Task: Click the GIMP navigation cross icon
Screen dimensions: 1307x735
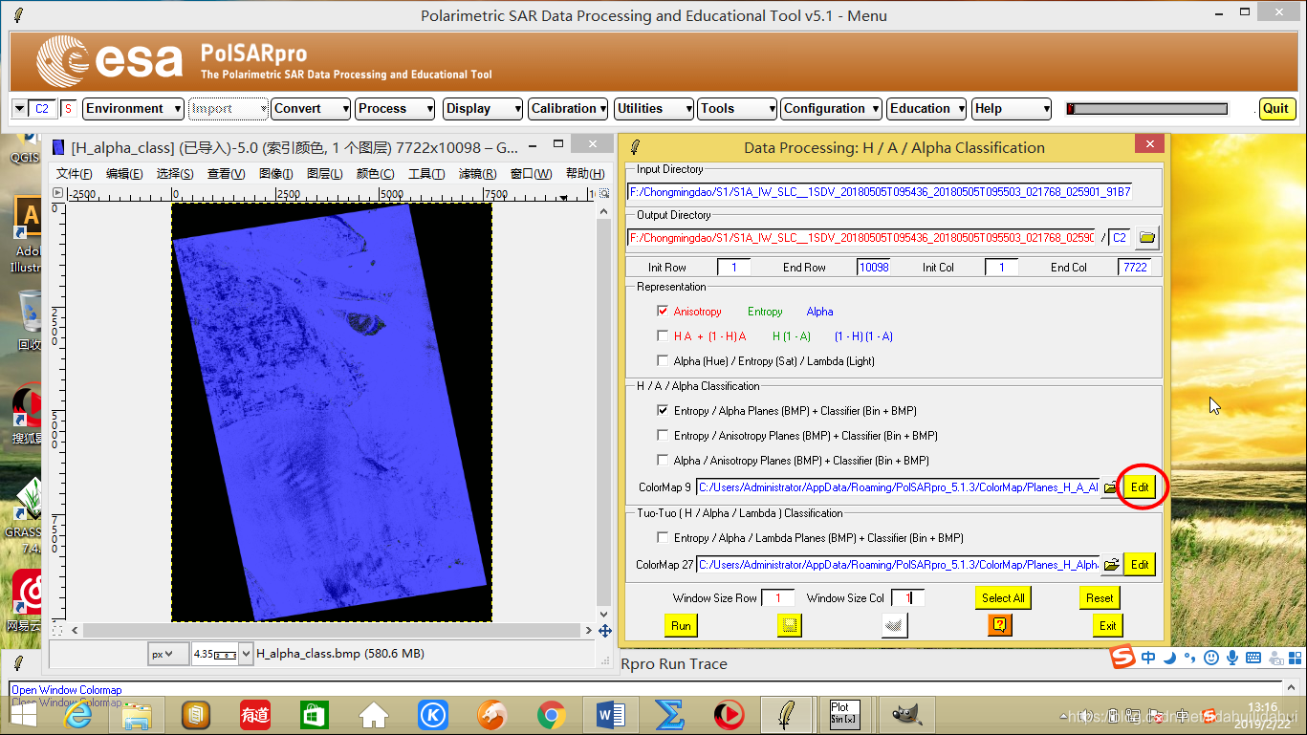Action: coord(604,631)
